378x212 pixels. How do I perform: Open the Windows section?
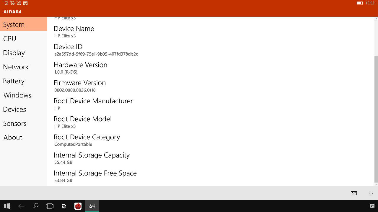(x=24, y=95)
